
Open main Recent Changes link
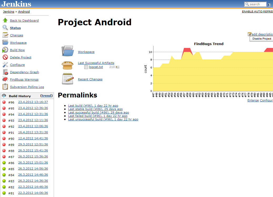pos(90,79)
